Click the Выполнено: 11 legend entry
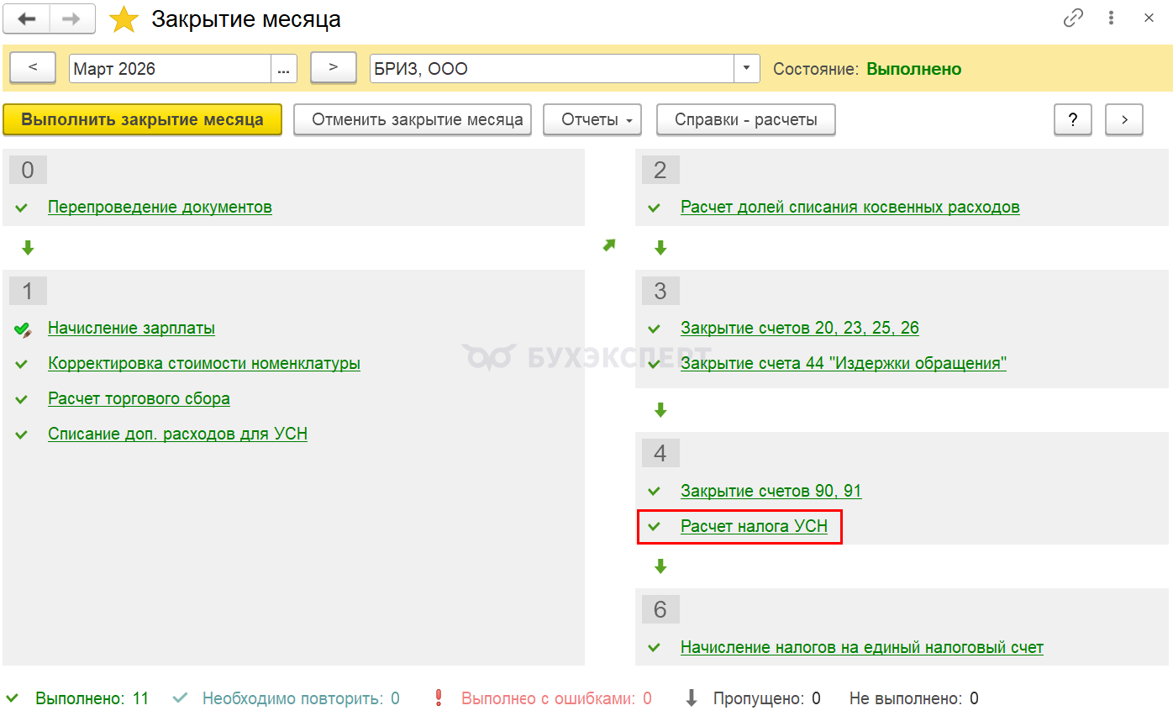Viewport: 1173px width, 716px height. click(92, 698)
